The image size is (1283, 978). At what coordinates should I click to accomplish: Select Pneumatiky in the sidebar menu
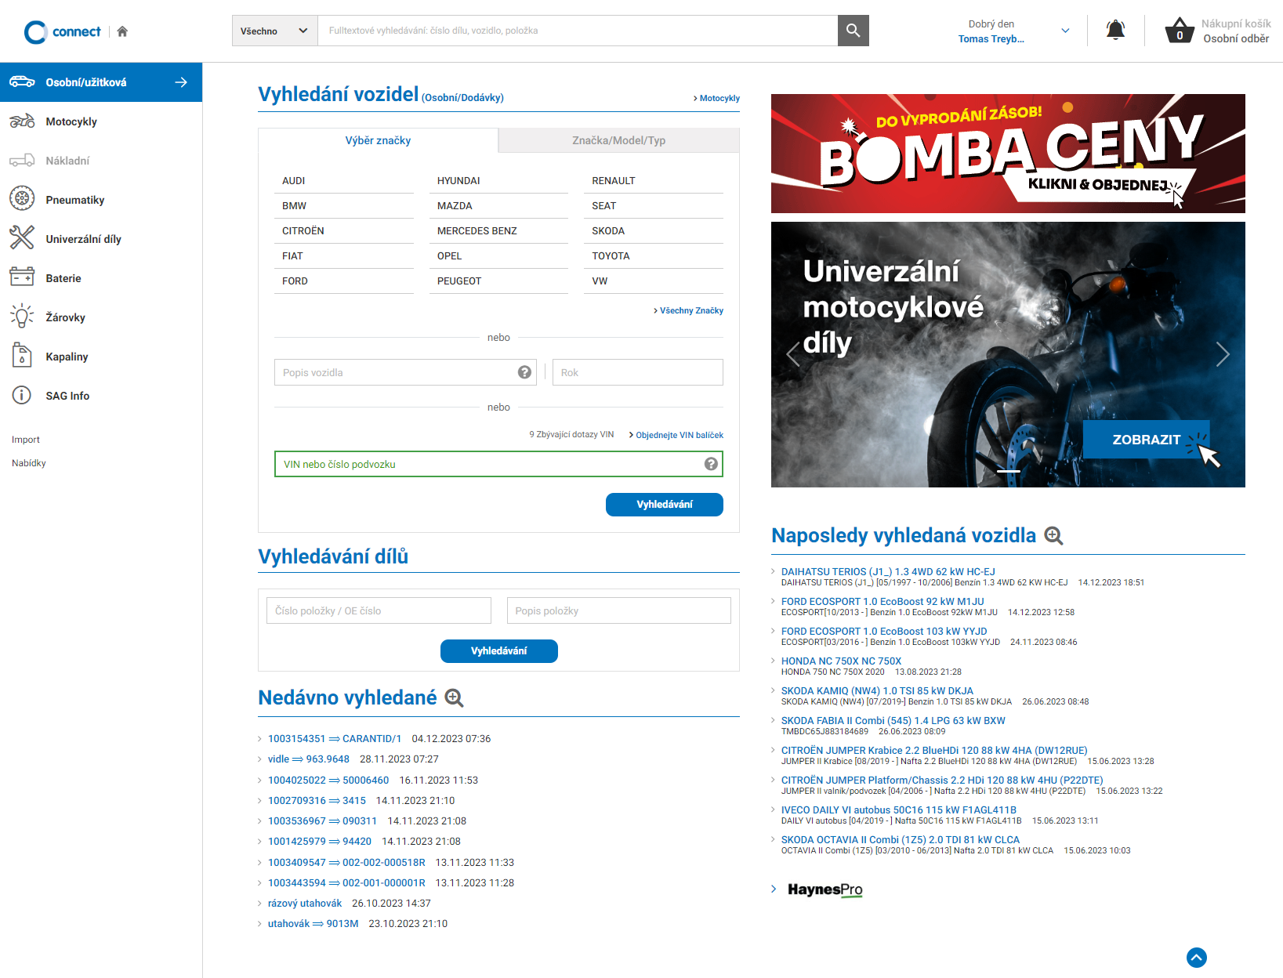click(x=74, y=200)
